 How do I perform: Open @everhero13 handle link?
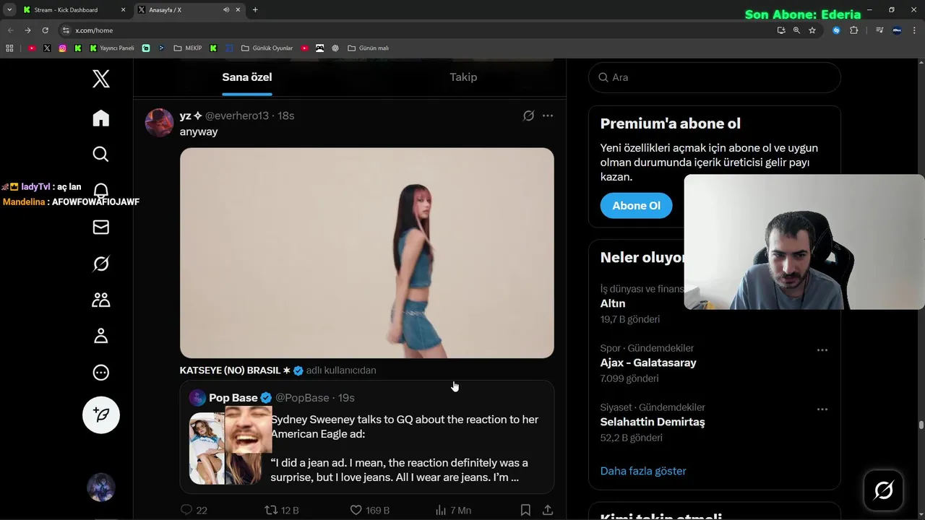pos(237,116)
